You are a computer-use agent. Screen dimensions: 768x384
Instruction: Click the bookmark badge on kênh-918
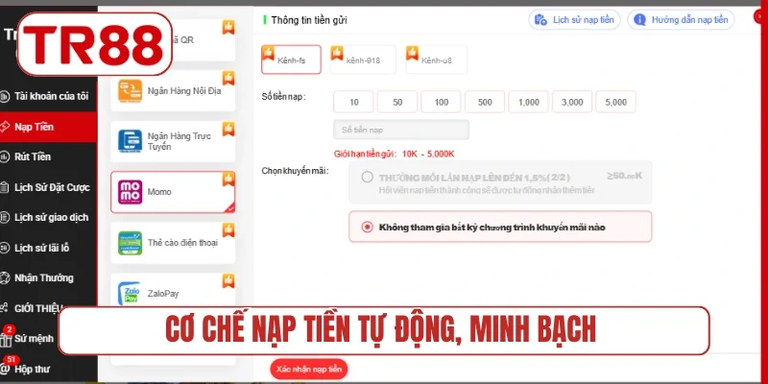pos(337,53)
